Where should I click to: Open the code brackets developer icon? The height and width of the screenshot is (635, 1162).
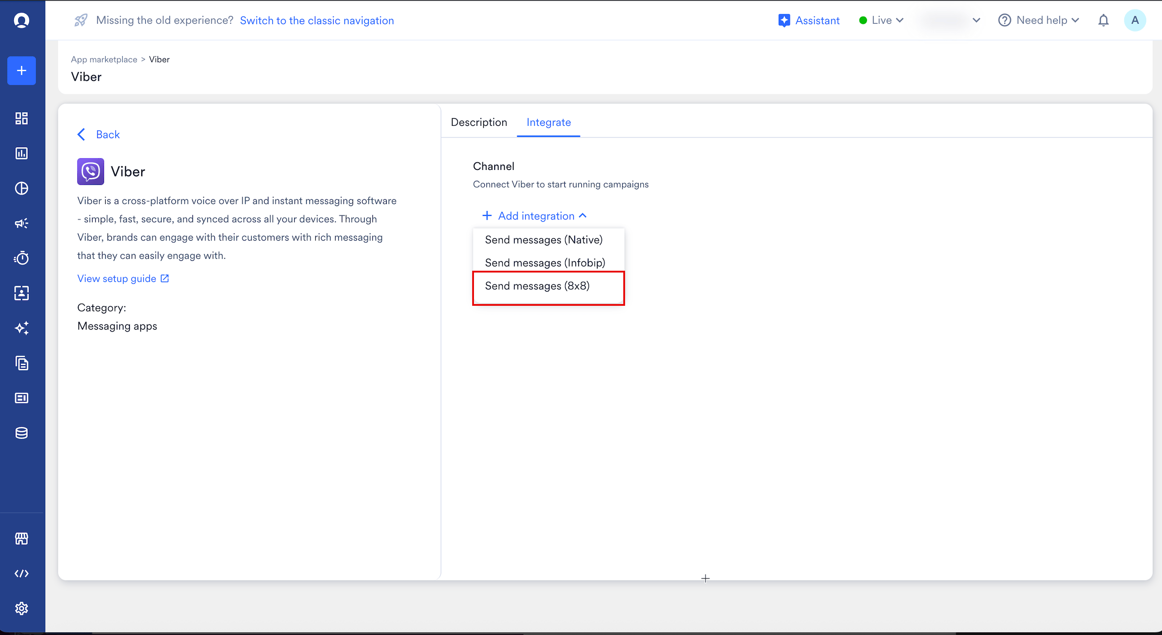22,574
